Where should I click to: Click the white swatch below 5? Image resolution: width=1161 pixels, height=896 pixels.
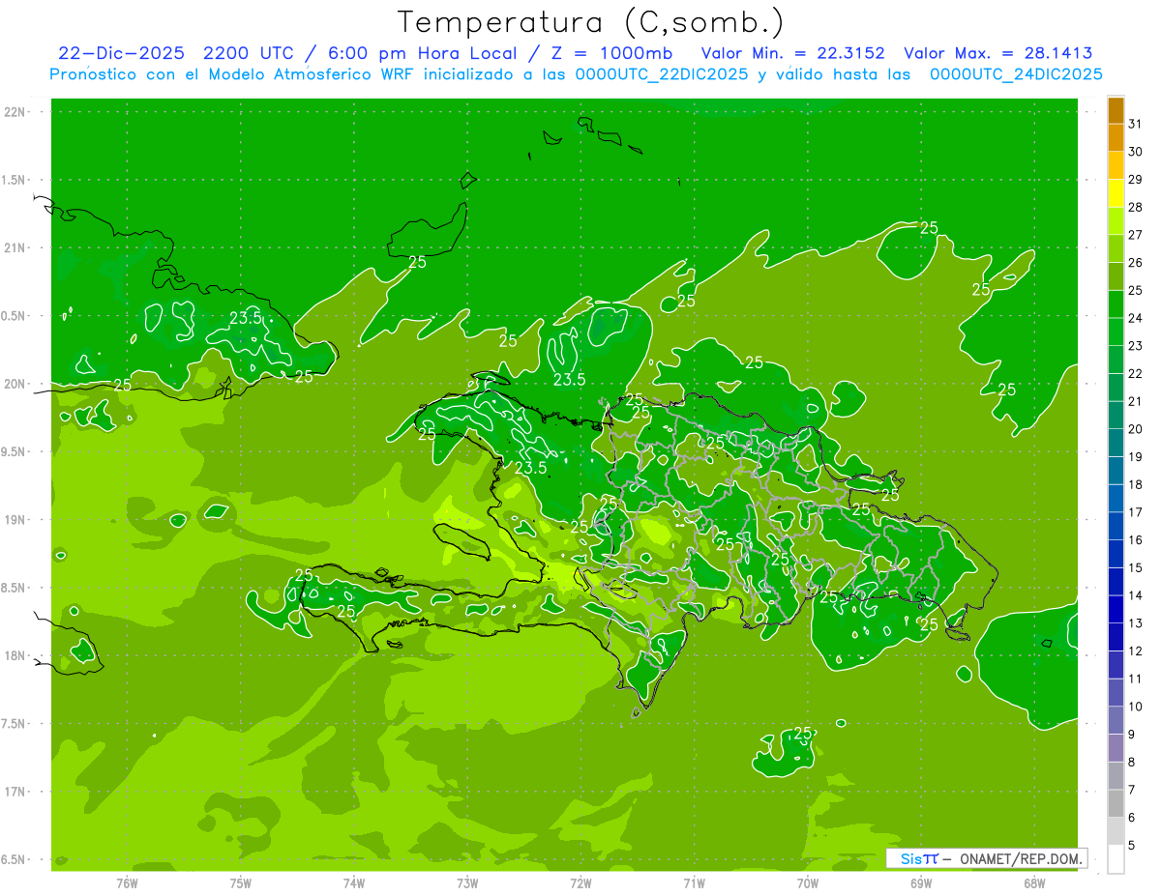1116,858
